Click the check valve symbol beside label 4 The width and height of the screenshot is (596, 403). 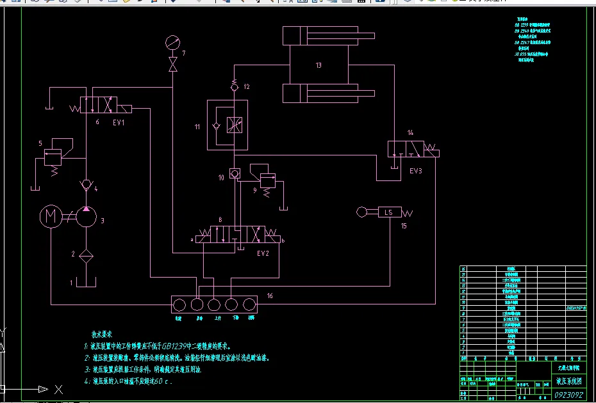pyautogui.click(x=87, y=185)
